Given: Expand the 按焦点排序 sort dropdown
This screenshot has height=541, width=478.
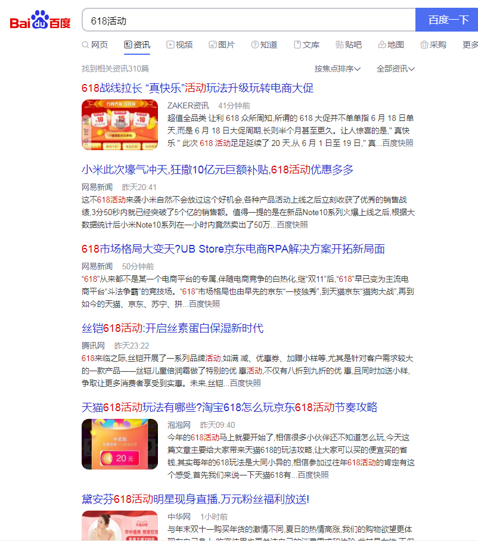Looking at the screenshot, I should coord(337,69).
